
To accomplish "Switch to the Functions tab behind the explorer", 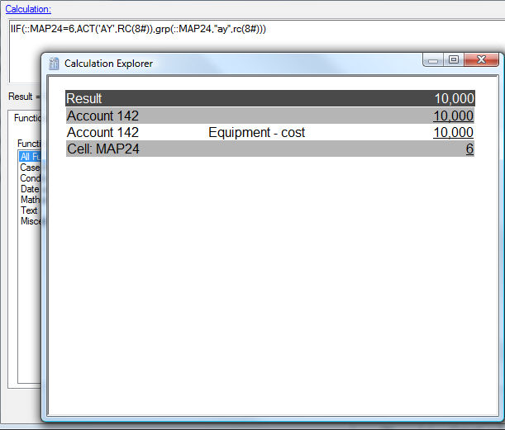I will click(27, 118).
